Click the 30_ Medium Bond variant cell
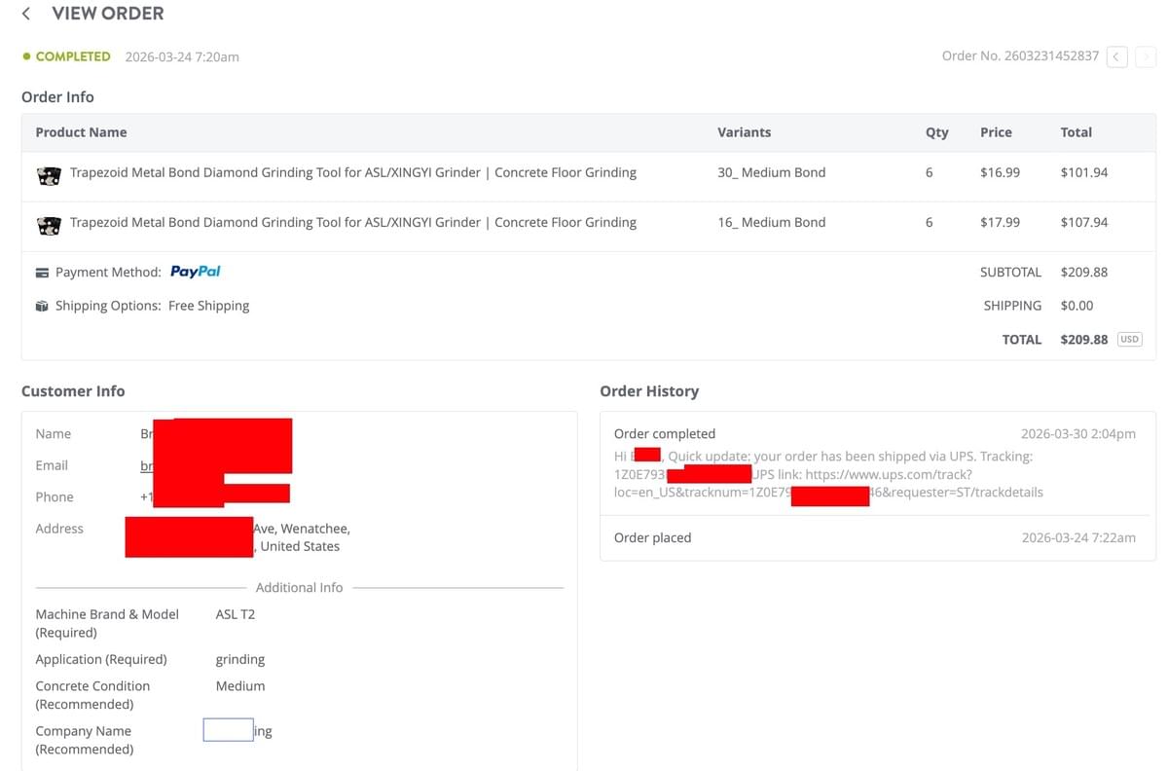This screenshot has width=1168, height=771. (771, 172)
